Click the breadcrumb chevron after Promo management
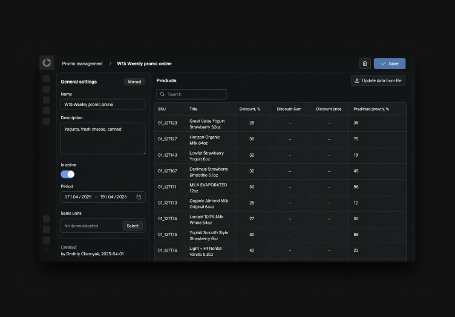This screenshot has height=317, width=455. pyautogui.click(x=110, y=64)
